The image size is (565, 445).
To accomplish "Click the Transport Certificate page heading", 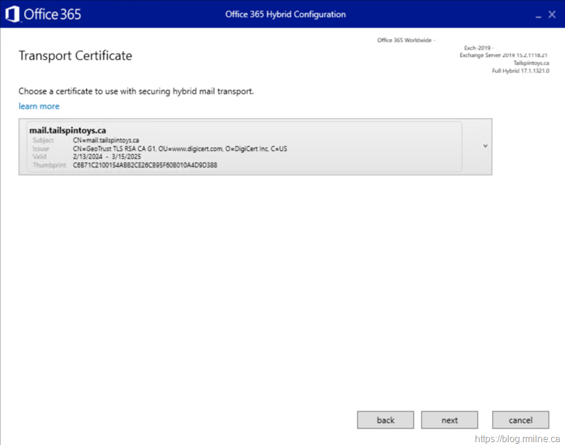I will point(75,56).
